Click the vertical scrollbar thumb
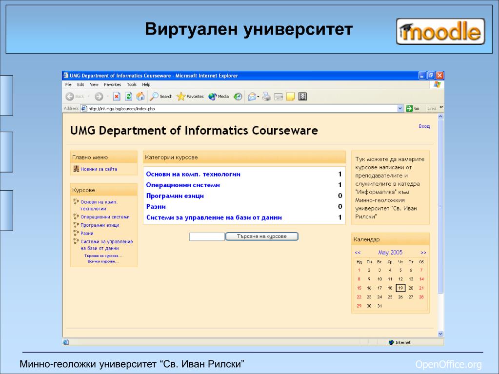 [x=440, y=206]
